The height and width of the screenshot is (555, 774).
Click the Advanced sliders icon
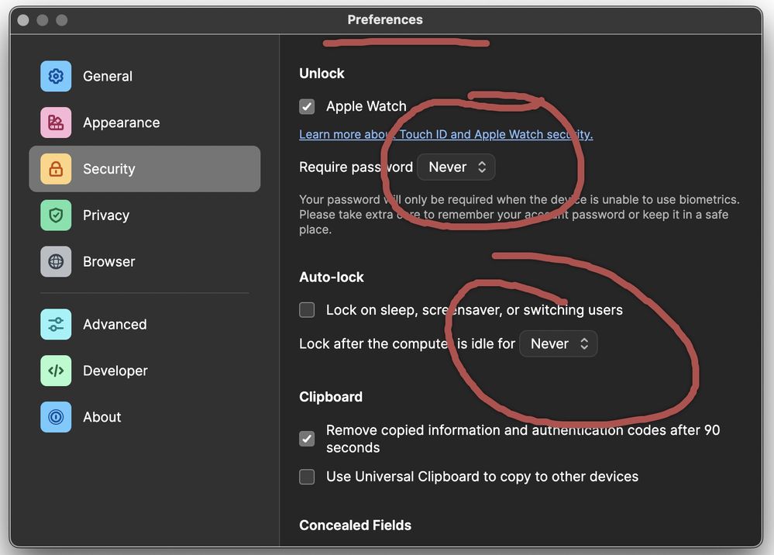point(56,324)
